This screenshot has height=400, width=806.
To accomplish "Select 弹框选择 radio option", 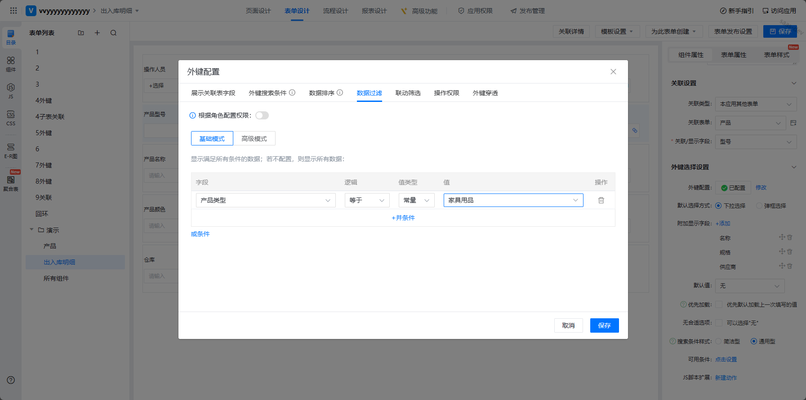I will pos(759,206).
